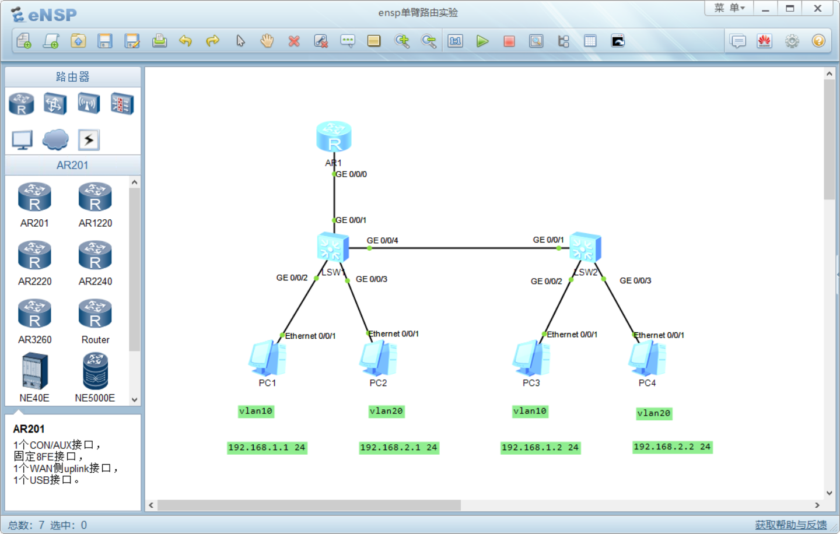This screenshot has width=840, height=534.
Task: Click the vlan10 label under PC1
Action: (256, 411)
